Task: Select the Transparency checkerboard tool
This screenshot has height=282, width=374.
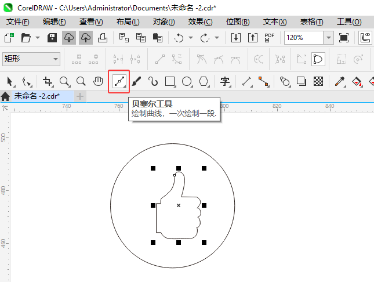Action: pyautogui.click(x=318, y=81)
